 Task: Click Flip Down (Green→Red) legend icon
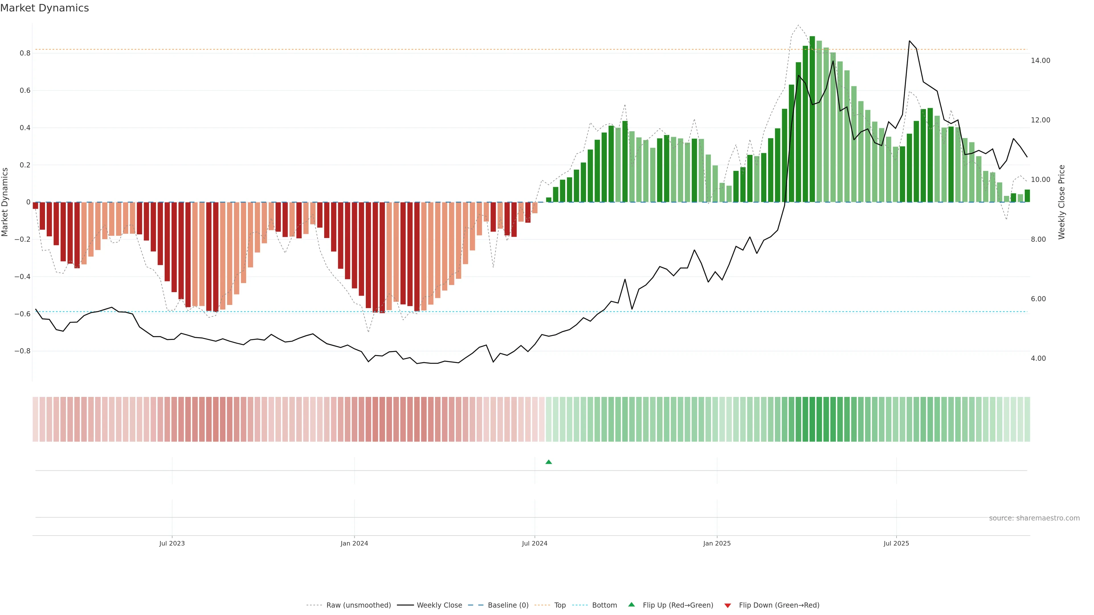point(728,605)
